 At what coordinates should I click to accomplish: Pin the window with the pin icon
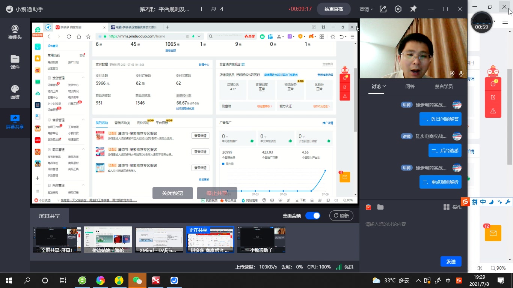(x=413, y=9)
